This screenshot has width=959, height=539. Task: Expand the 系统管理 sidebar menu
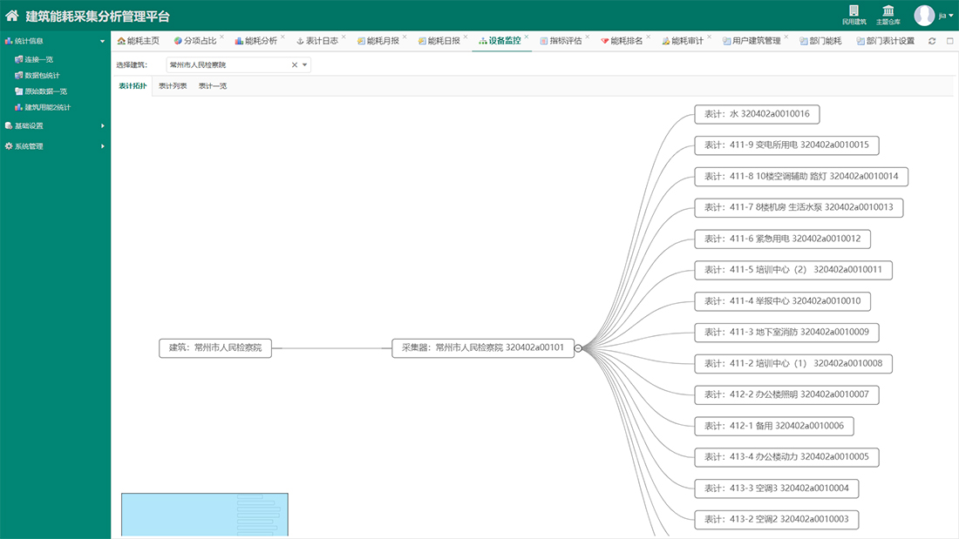click(x=55, y=146)
